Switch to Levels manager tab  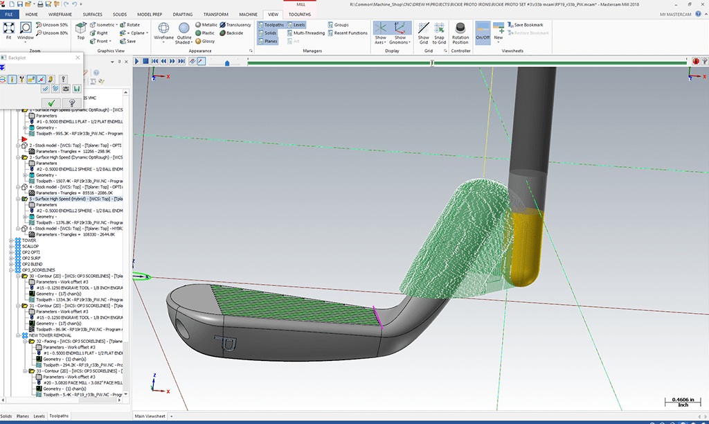[39, 416]
